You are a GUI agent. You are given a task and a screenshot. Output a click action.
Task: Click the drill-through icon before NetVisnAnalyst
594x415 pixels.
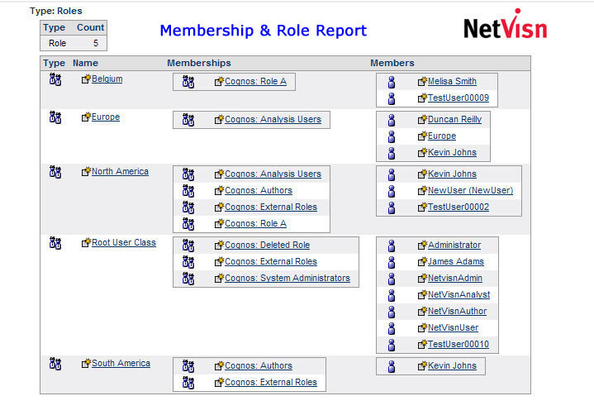click(x=422, y=294)
